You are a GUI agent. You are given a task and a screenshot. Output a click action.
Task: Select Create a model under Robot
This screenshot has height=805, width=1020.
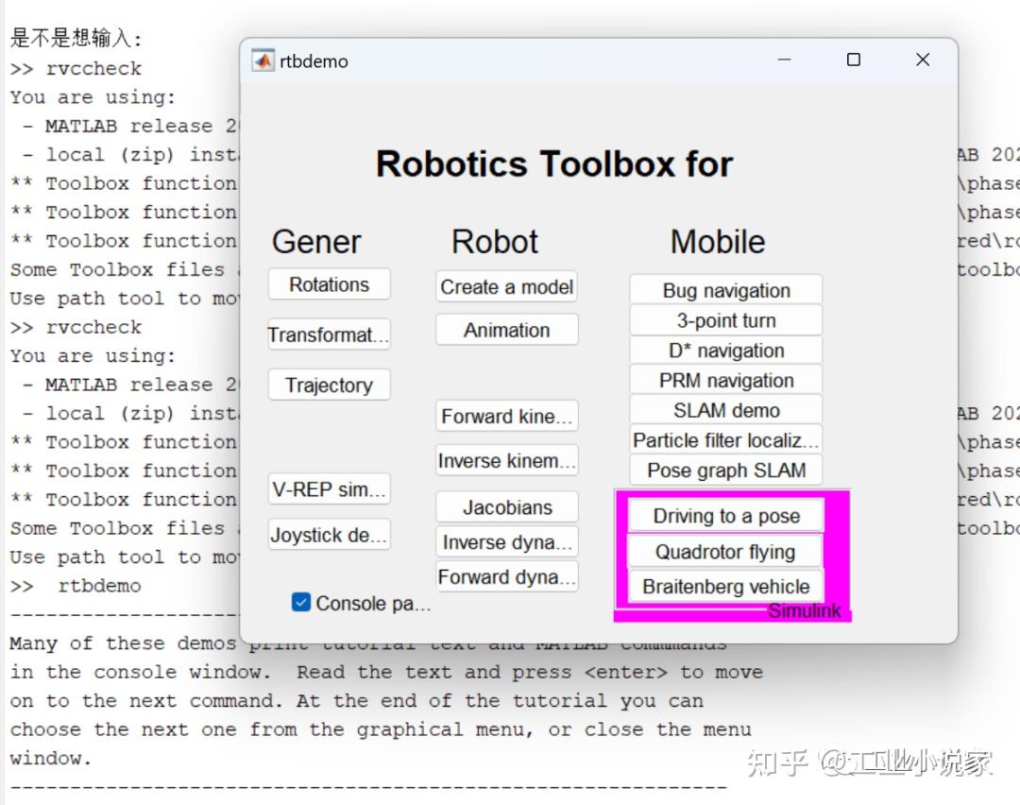[506, 286]
